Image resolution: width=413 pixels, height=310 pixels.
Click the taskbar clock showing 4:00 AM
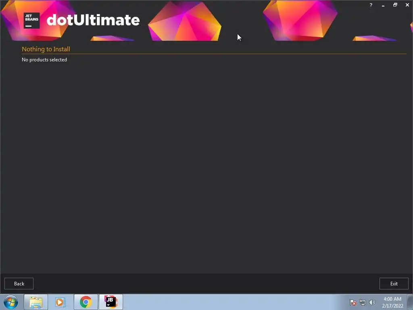pyautogui.click(x=392, y=302)
